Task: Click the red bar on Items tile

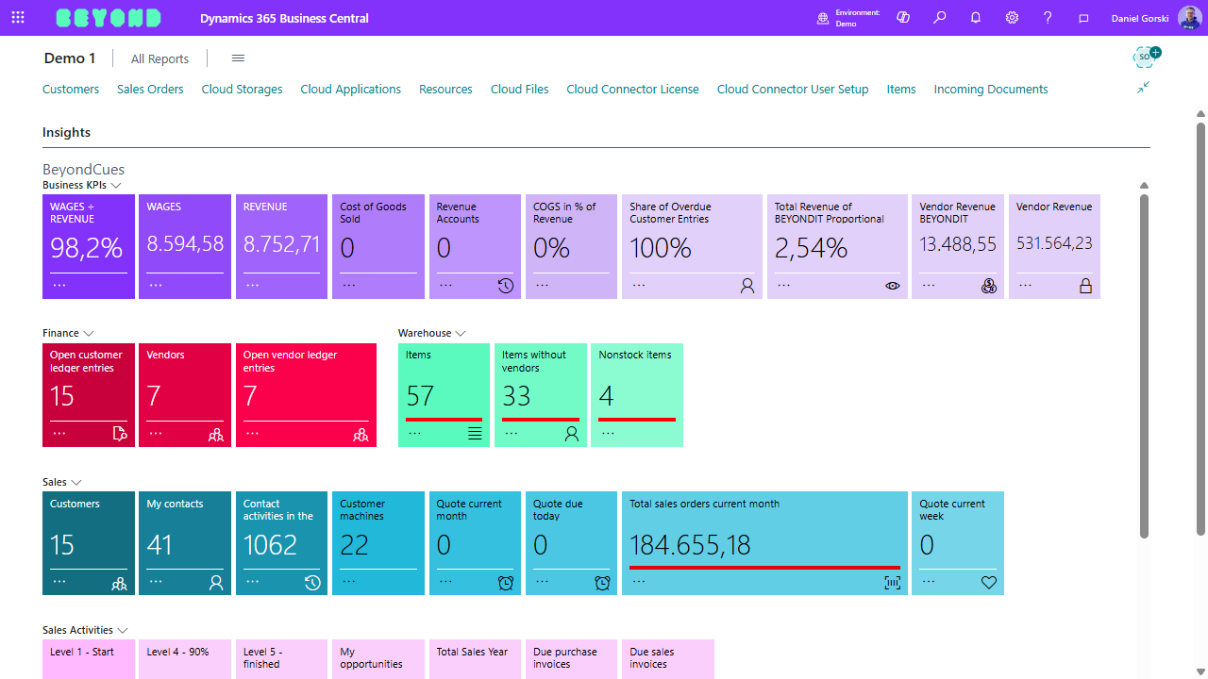Action: [444, 420]
